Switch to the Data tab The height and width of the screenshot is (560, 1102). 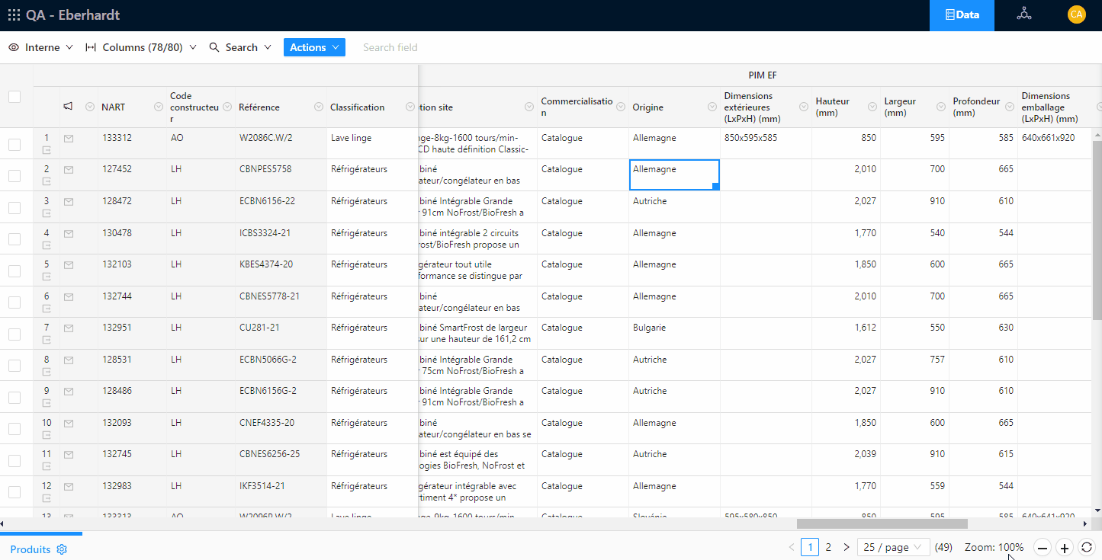(x=961, y=14)
